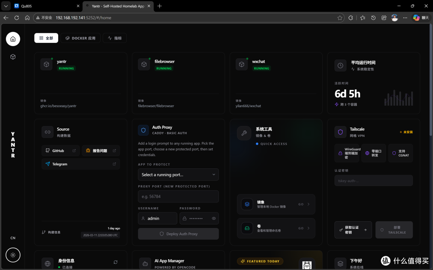The width and height of the screenshot is (433, 270).
Task: Click the AI App Manager robot icon
Action: (x=145, y=264)
